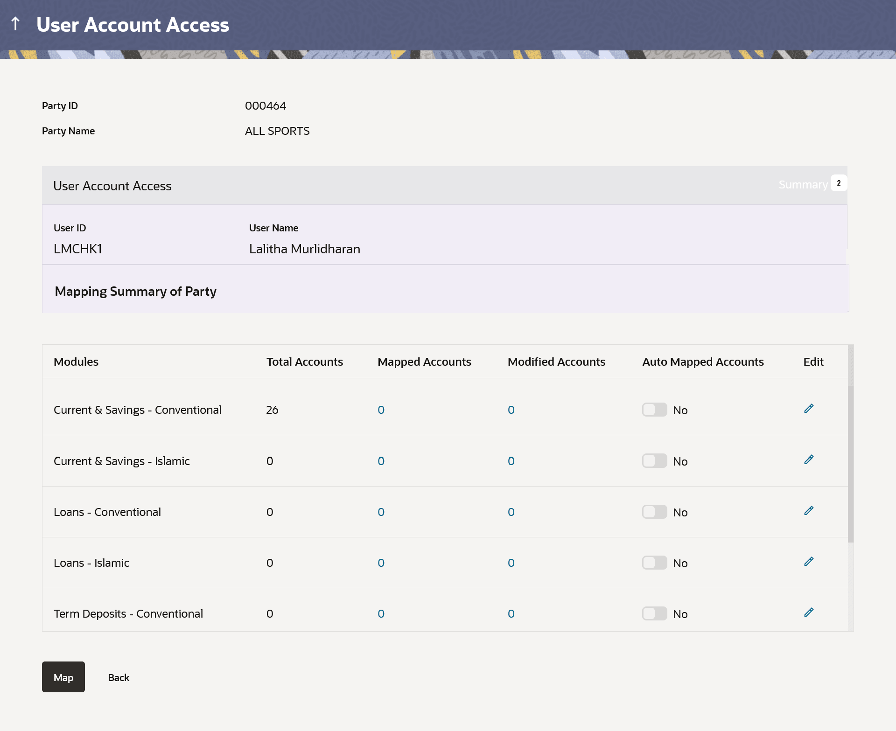896x731 pixels.
Task: Click pencil icon for Current & Savings - Islamic
Action: [809, 460]
